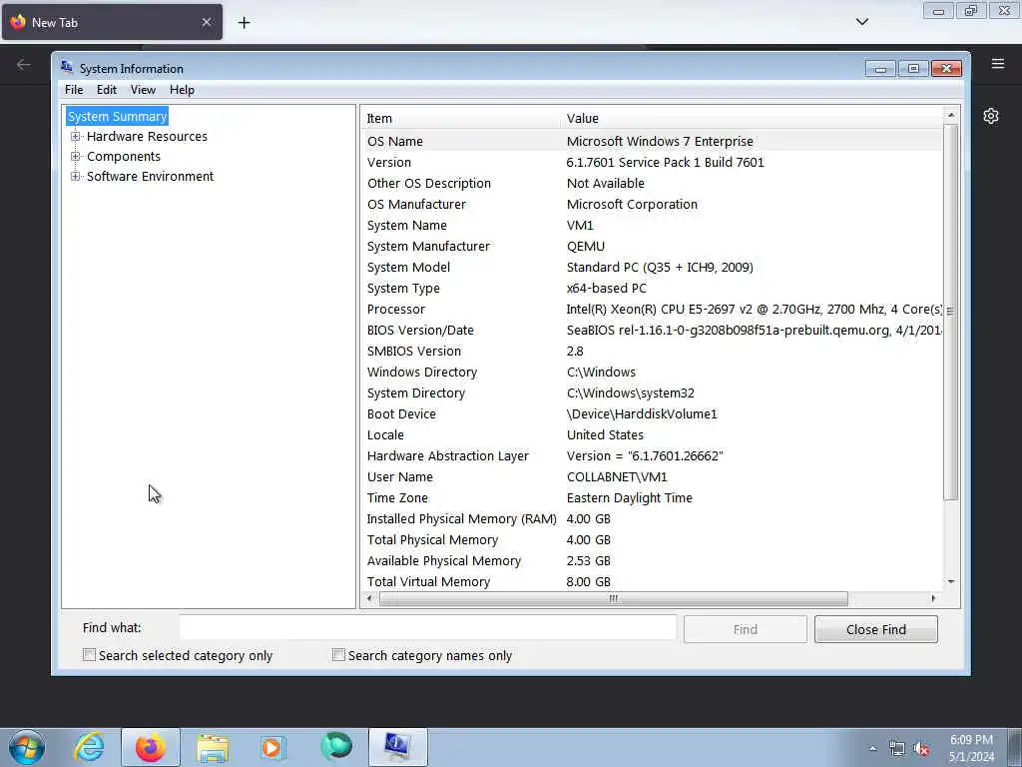Open the Help menu
1022x767 pixels.
point(182,90)
